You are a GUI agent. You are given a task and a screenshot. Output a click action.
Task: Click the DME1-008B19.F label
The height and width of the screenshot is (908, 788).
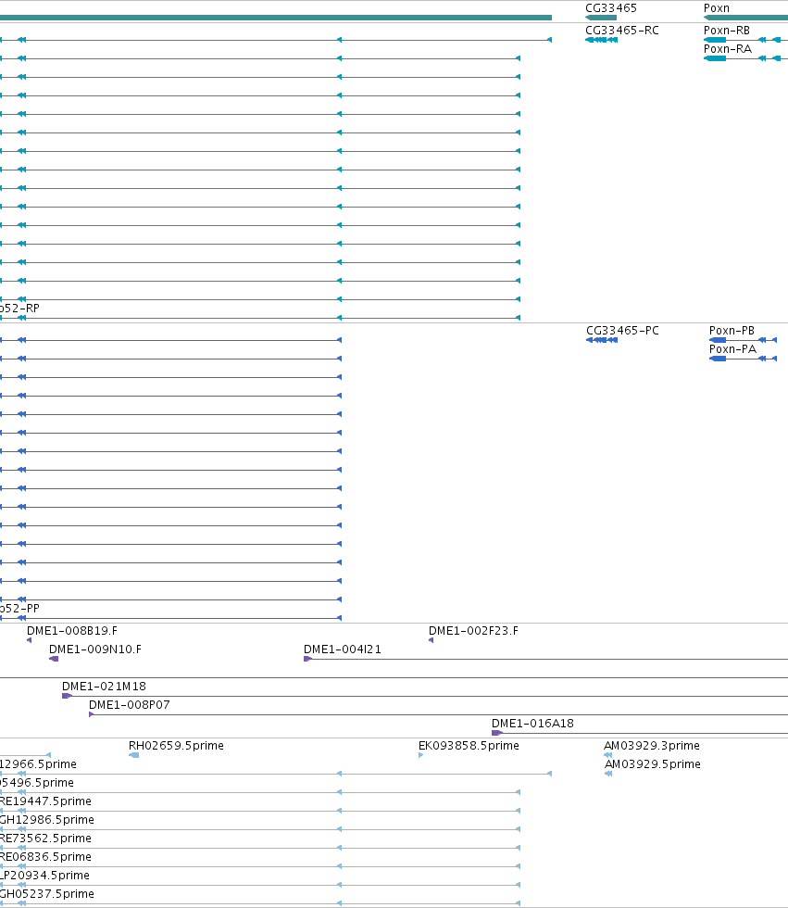coord(72,631)
